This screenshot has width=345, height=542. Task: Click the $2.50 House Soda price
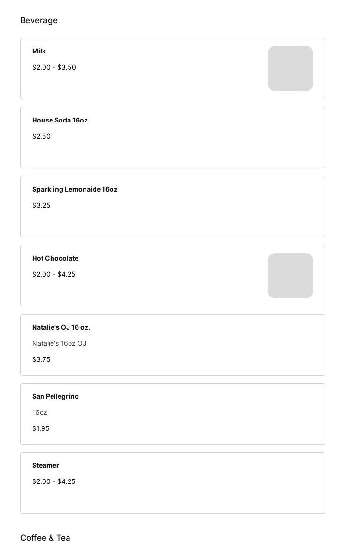pyautogui.click(x=41, y=136)
